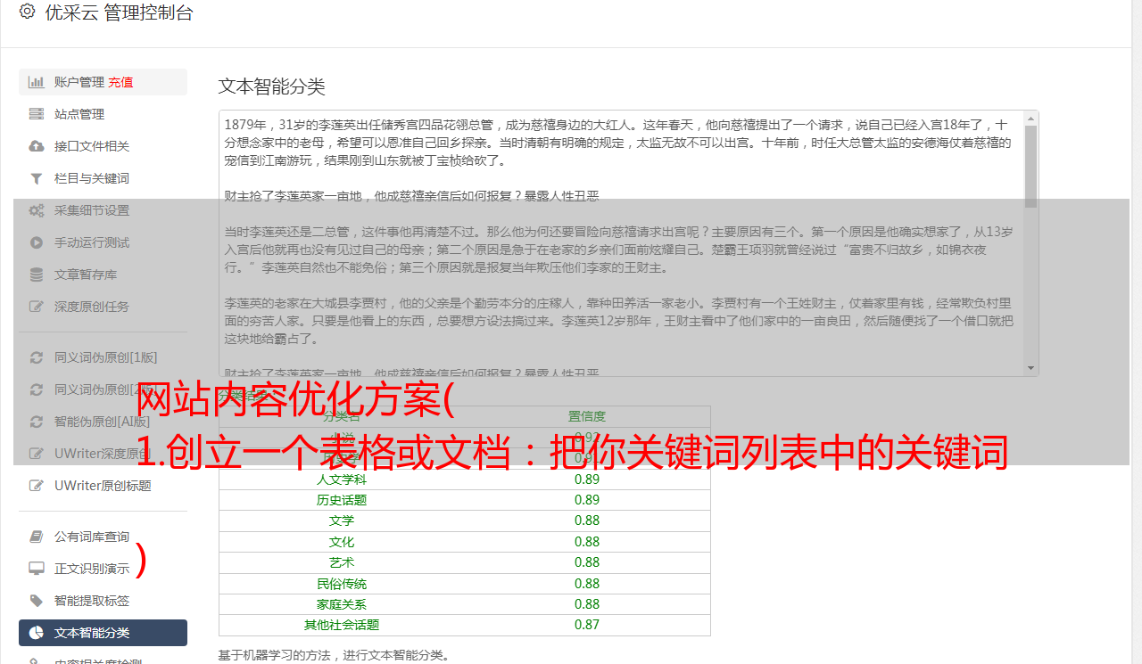Click the refresh icon for 同义词伪原创[1版]
The width and height of the screenshot is (1142, 664).
pyautogui.click(x=37, y=357)
